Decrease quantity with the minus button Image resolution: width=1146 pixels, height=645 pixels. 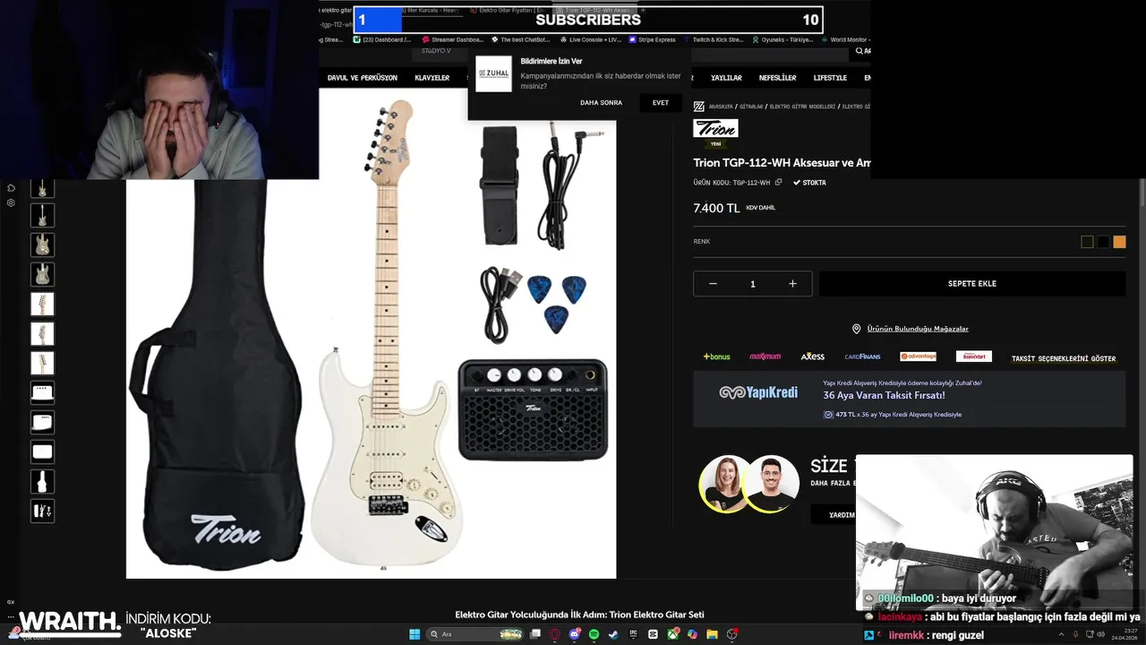(713, 284)
